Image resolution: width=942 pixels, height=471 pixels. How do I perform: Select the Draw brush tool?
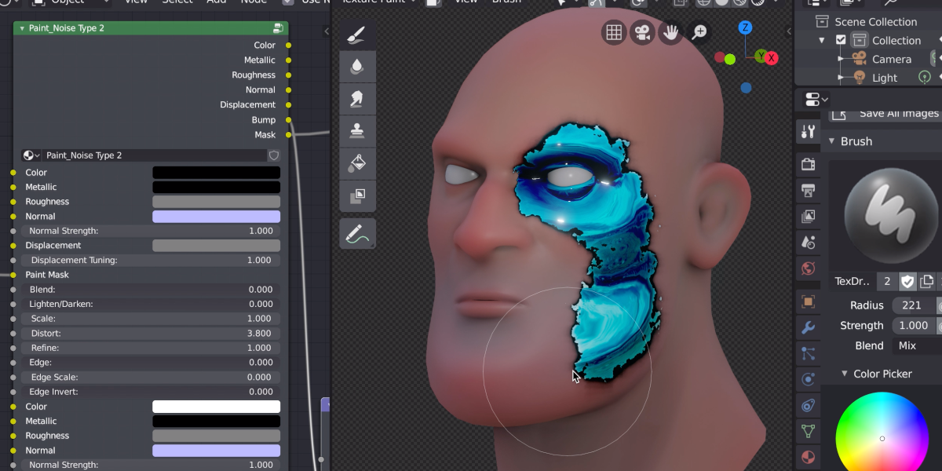357,36
